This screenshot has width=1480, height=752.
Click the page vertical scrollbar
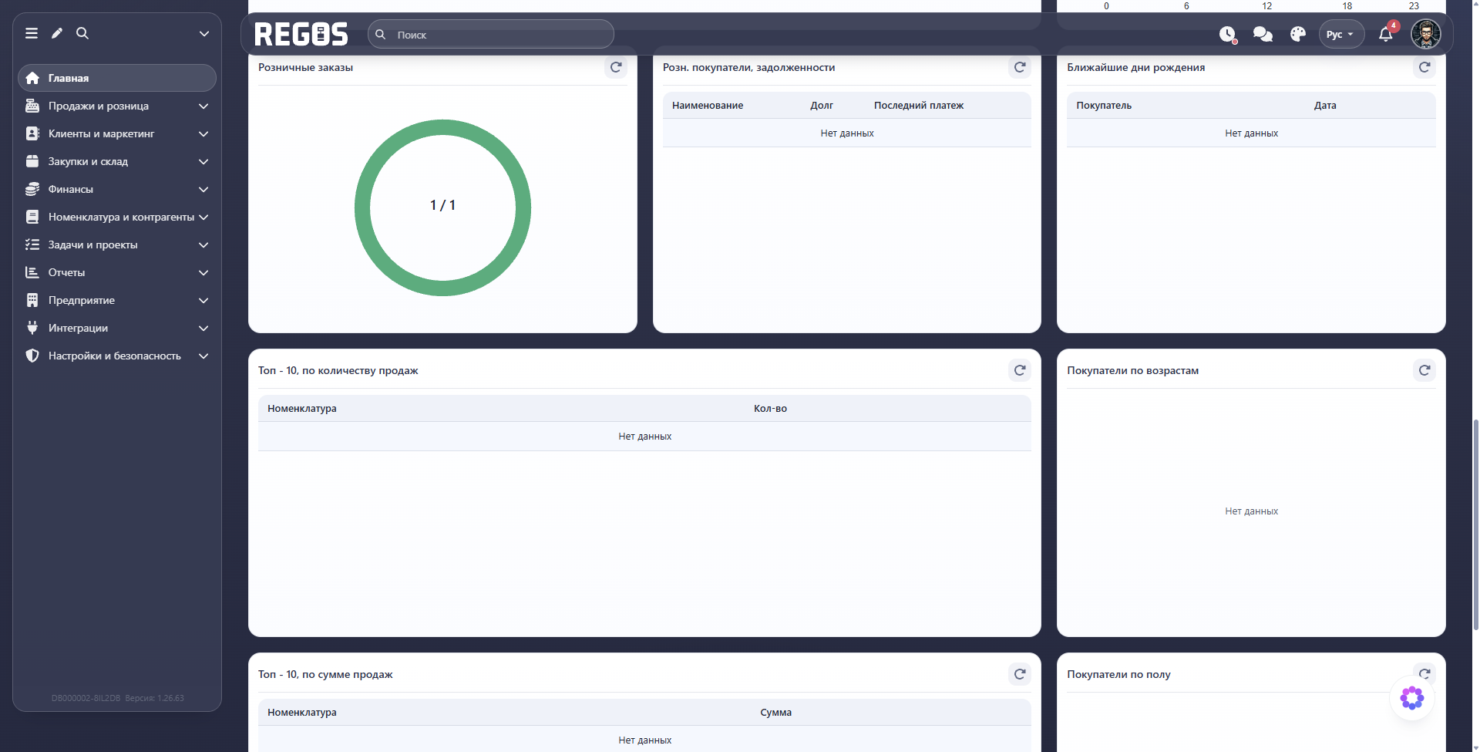[x=1475, y=524]
